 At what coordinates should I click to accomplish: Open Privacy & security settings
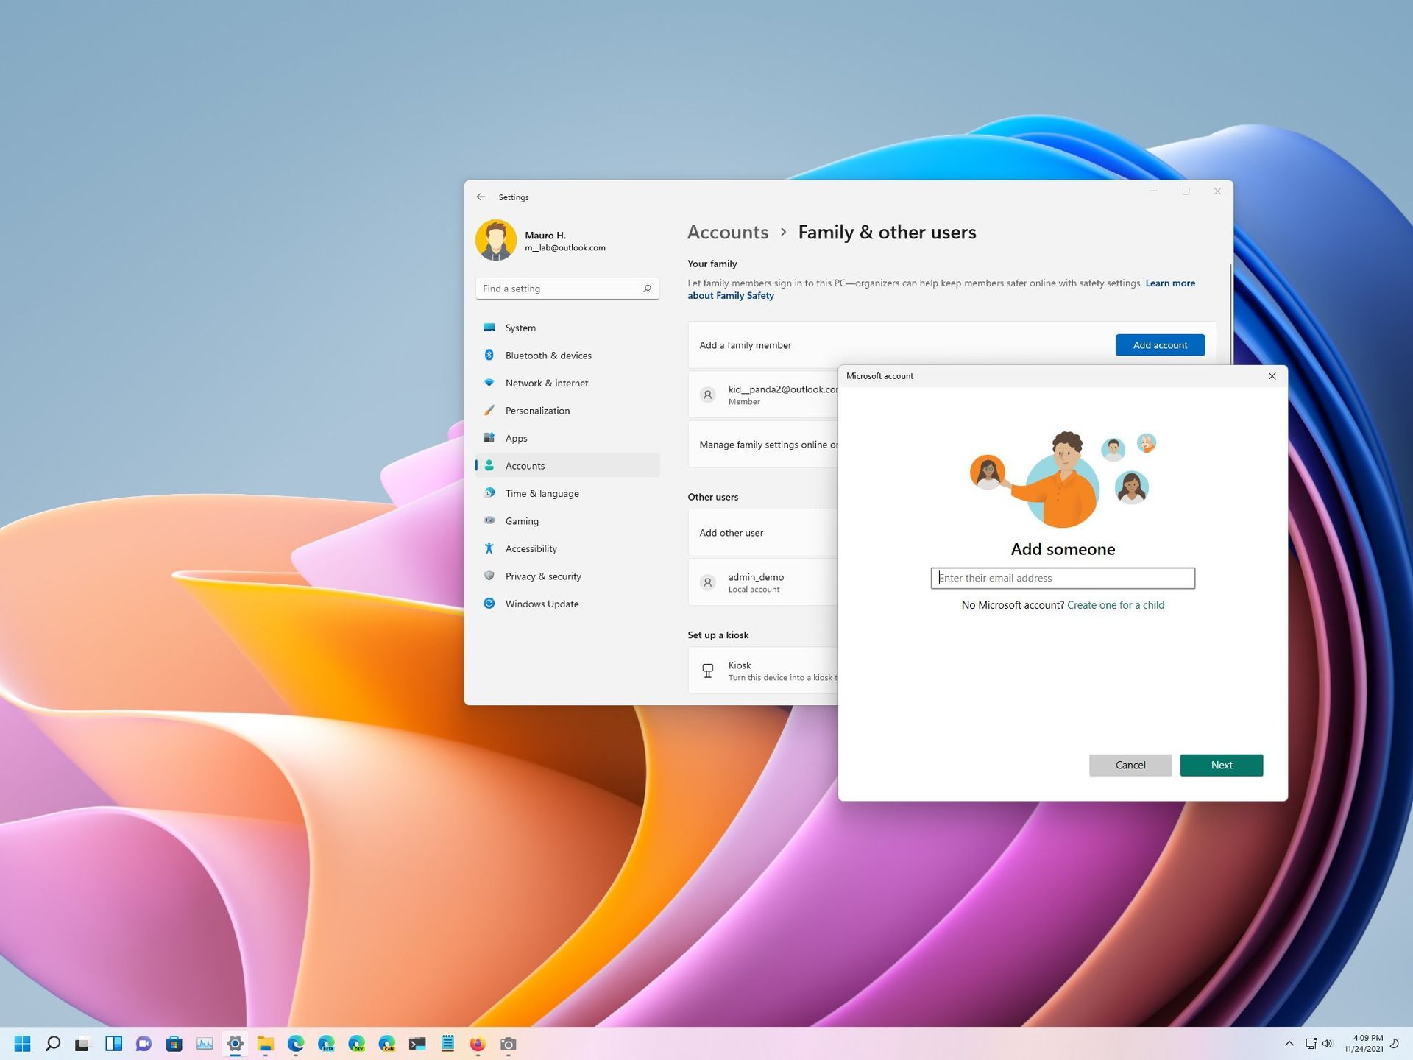coord(542,576)
